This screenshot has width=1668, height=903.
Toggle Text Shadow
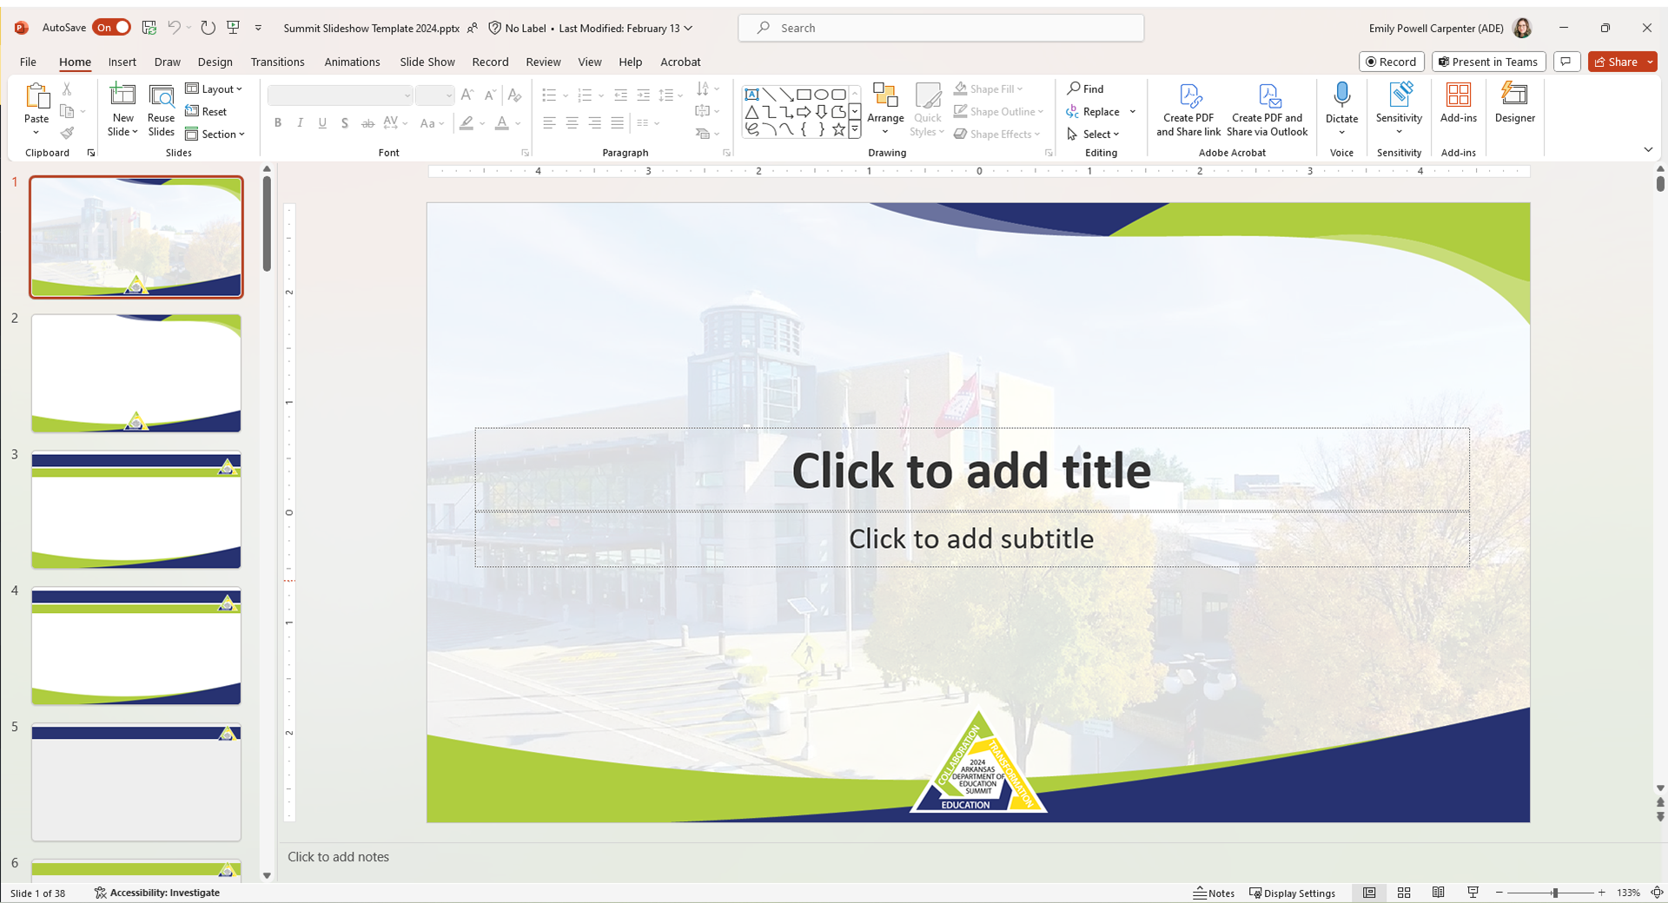[x=345, y=123]
